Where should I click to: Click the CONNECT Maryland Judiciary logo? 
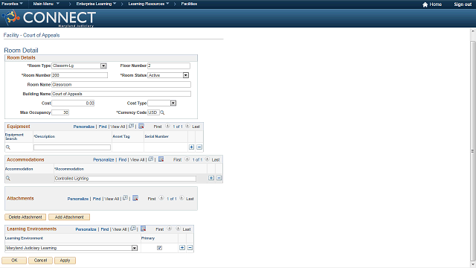tap(49, 18)
